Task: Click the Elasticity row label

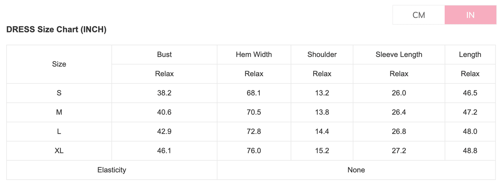Action: tap(112, 170)
